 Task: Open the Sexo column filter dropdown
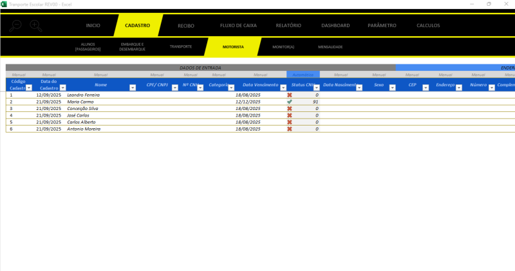click(393, 88)
